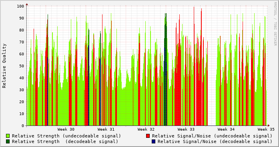Click the red Signal/Noise undecodeable legend swatch
Viewport: 279px width, 147px height.
148,136
